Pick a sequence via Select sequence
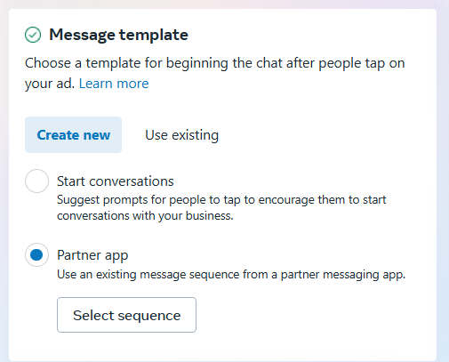The width and height of the screenshot is (449, 362). [x=126, y=315]
